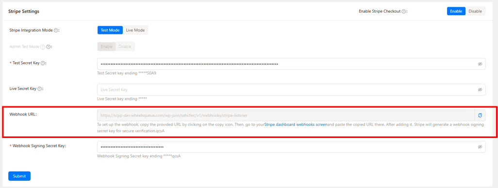This screenshot has height=188, width=498.
Task: Unmask Webhook Signing Secret Key eye icon
Action: 480,147
